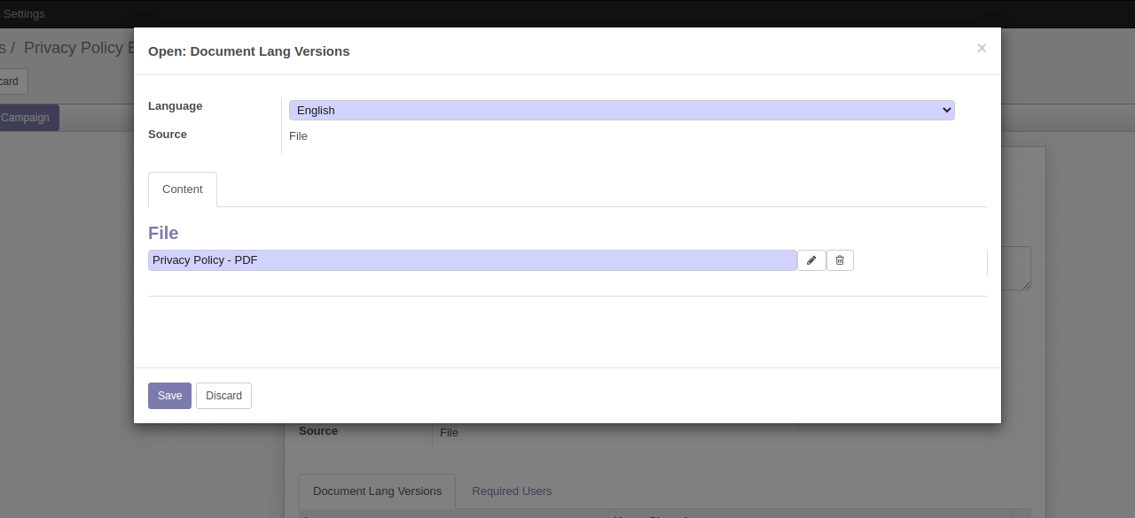
Task: Click the partially hidden button above Campaign
Action: click(12, 81)
